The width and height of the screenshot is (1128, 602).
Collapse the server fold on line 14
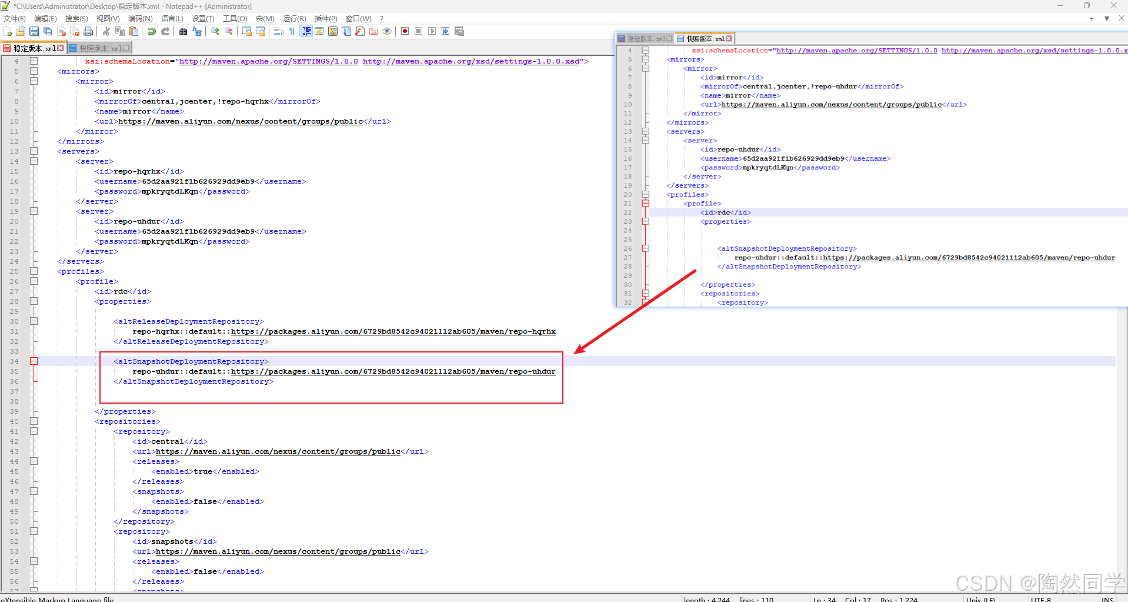(34, 161)
